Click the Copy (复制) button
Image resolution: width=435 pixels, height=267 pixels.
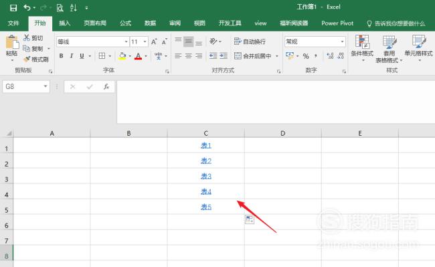pos(33,49)
